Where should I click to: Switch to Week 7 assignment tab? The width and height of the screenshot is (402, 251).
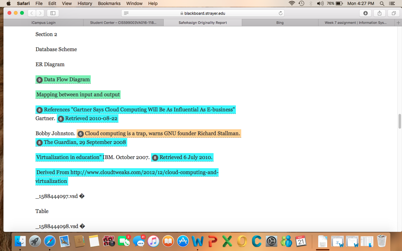click(356, 23)
